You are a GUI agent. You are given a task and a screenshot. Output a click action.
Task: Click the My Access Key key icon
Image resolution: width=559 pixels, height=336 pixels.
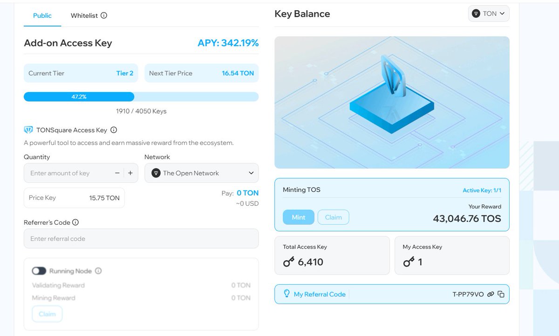(x=409, y=262)
